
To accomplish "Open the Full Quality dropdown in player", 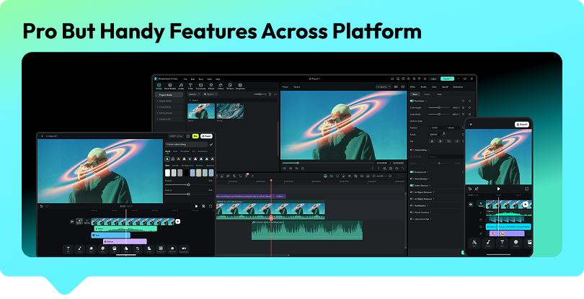I will [383, 86].
